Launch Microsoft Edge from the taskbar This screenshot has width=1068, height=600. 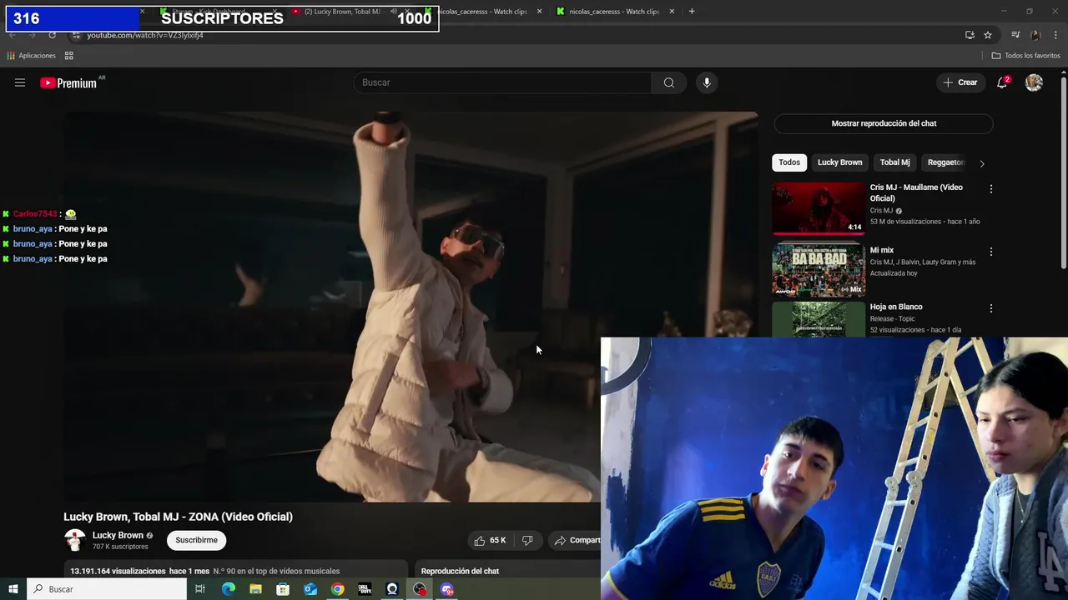click(229, 589)
